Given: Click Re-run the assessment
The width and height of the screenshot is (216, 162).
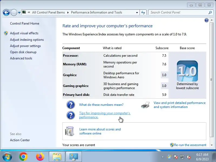Looking at the screenshot, I should tap(190, 145).
